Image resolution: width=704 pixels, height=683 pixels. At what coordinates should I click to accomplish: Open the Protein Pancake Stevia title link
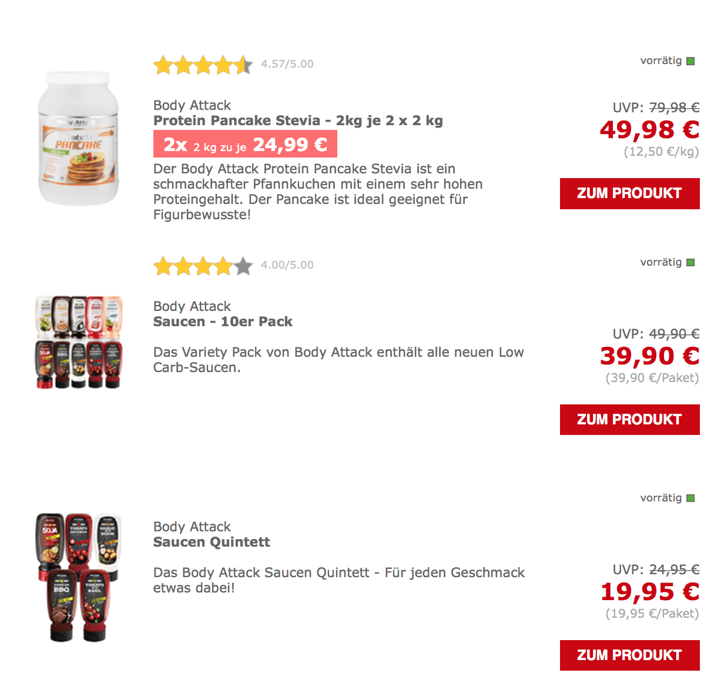298,121
